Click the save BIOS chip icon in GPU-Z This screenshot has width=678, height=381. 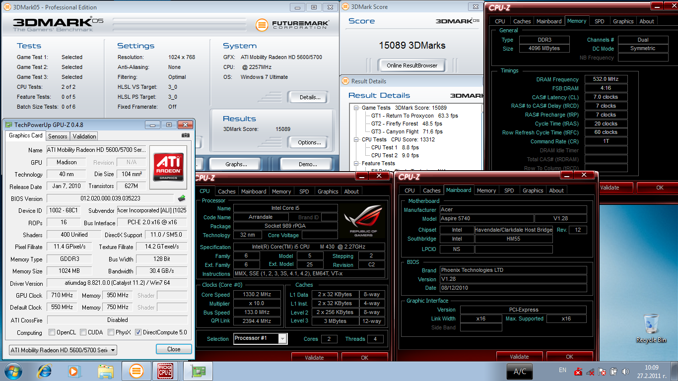[182, 198]
